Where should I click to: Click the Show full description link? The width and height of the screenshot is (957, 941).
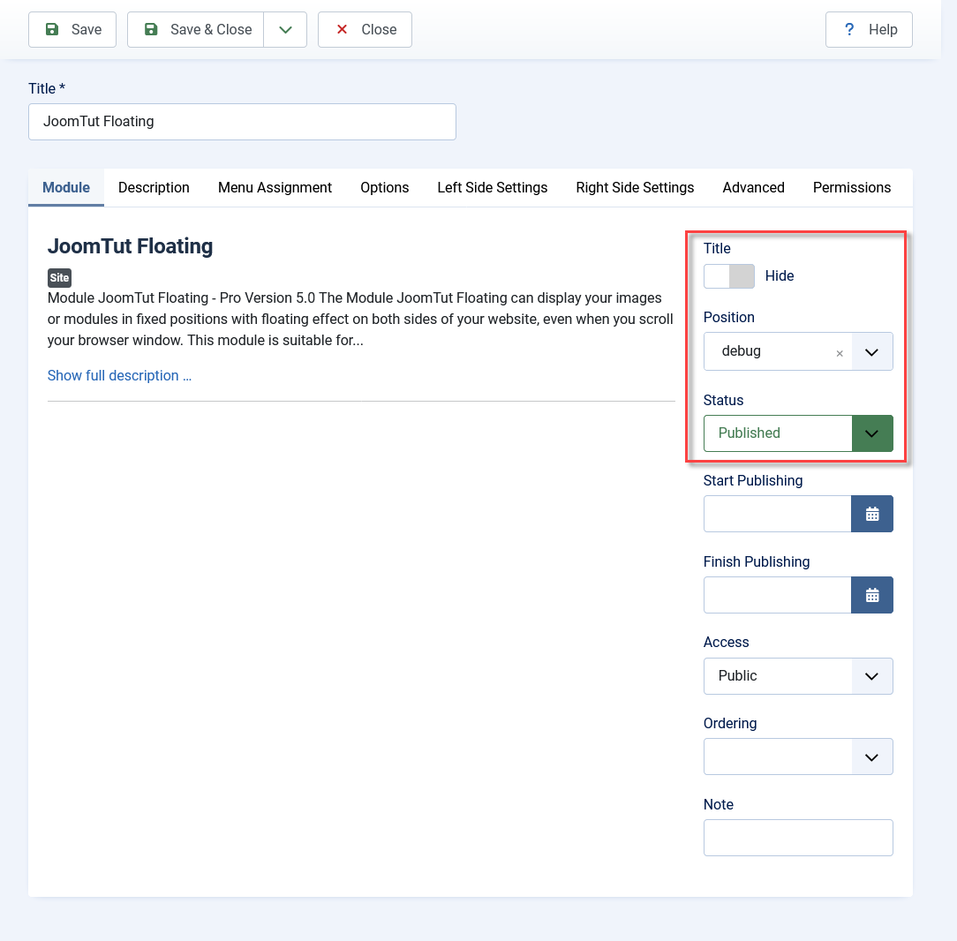coord(120,375)
